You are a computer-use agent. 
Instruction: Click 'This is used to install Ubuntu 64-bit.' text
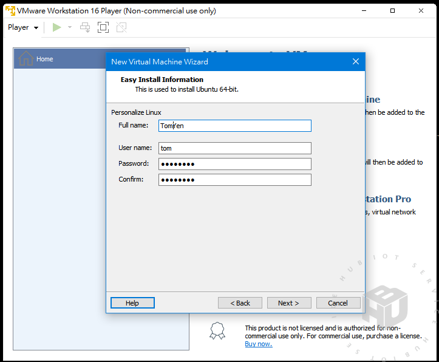point(187,89)
